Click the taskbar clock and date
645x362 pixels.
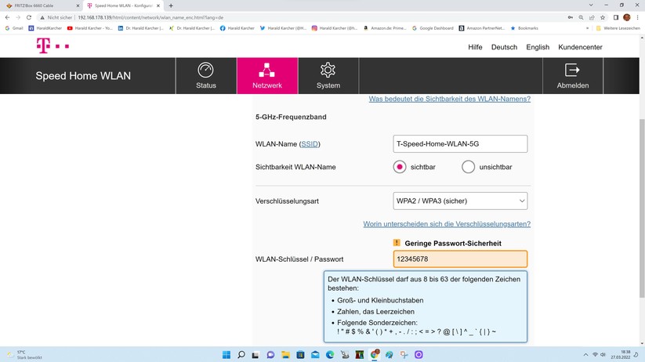coord(621,355)
